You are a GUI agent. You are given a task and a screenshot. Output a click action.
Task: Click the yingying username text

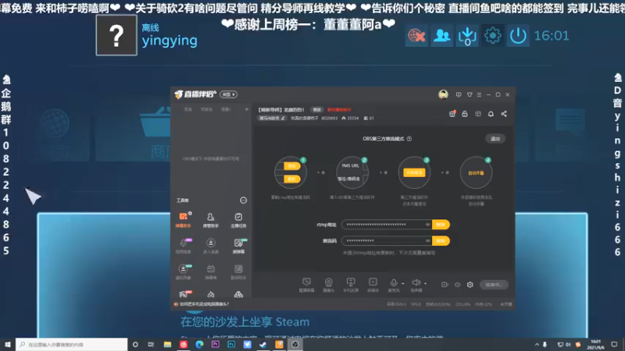click(x=170, y=41)
